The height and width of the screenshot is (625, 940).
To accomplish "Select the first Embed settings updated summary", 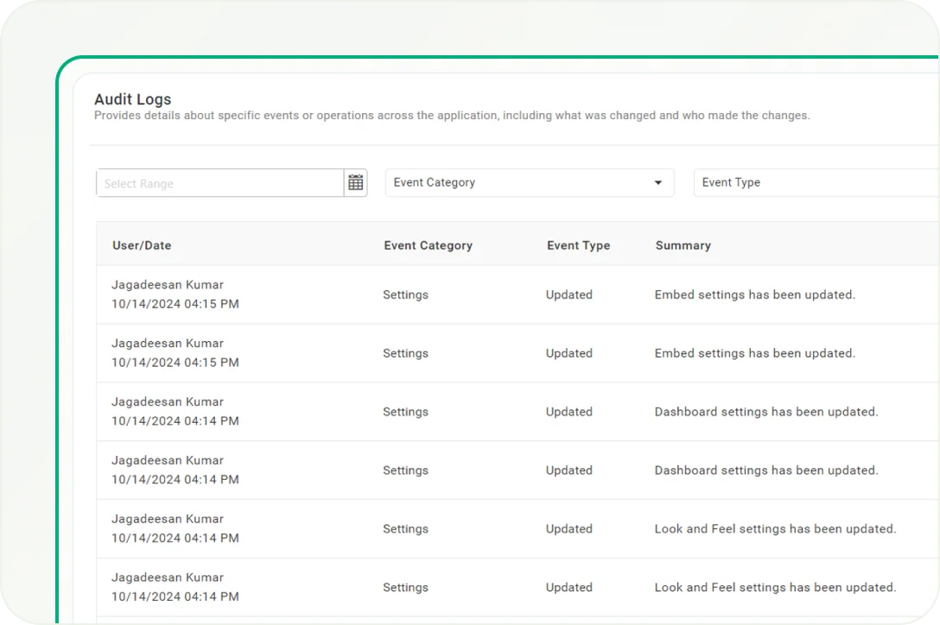I will [754, 294].
